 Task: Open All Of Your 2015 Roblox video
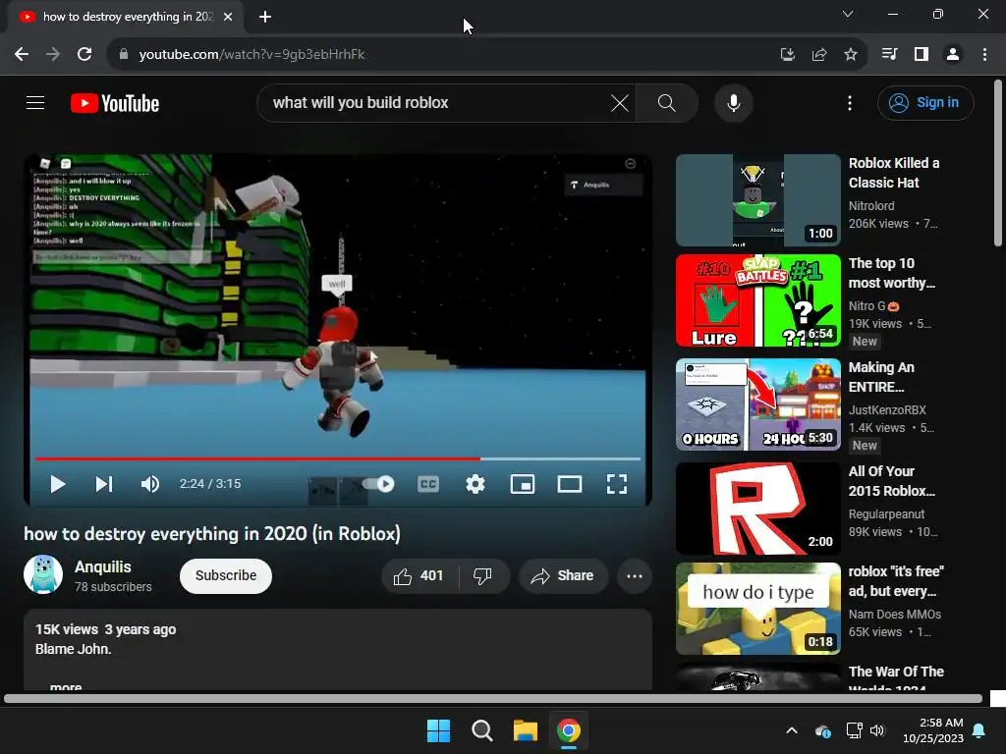(892, 481)
